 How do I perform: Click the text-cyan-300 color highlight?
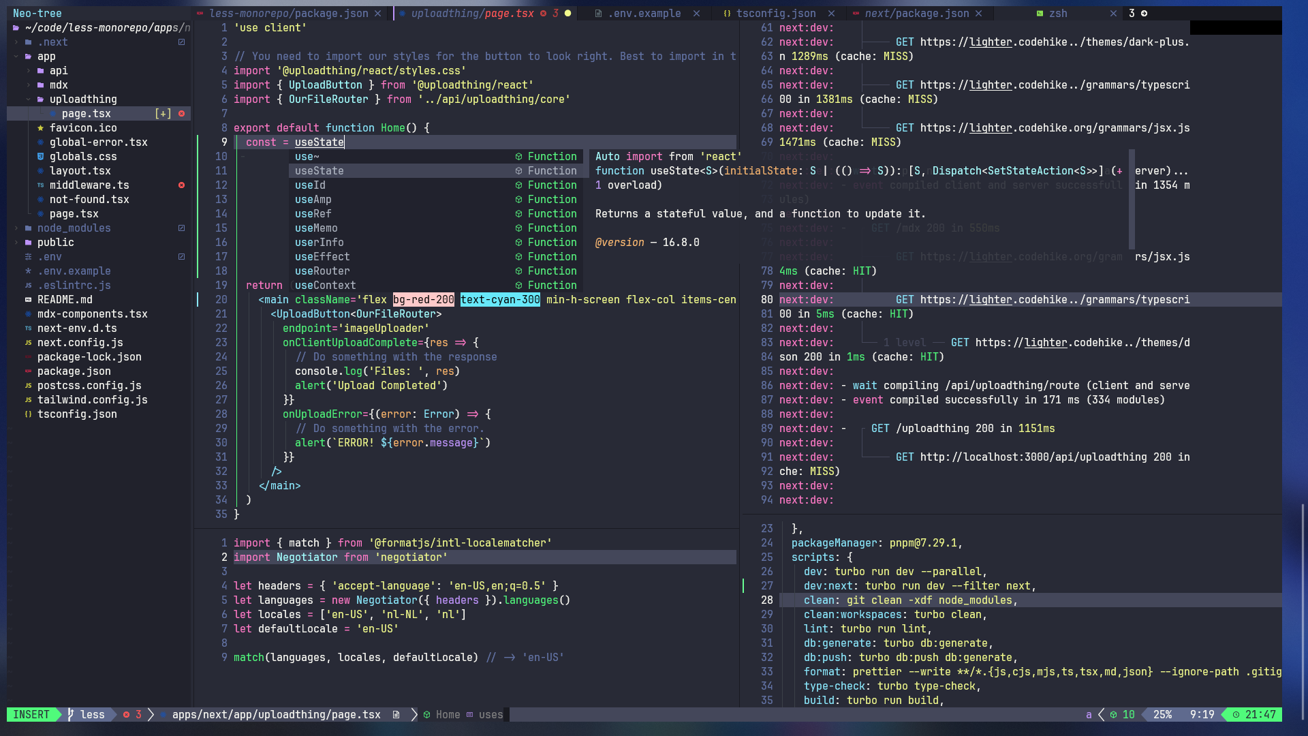point(500,300)
